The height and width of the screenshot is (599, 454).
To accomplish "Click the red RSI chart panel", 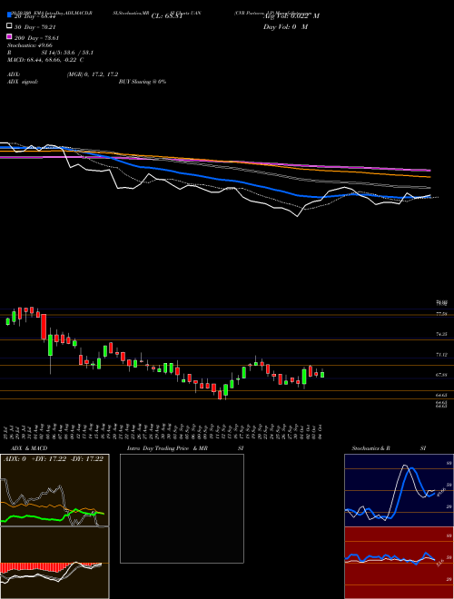I will (399, 563).
